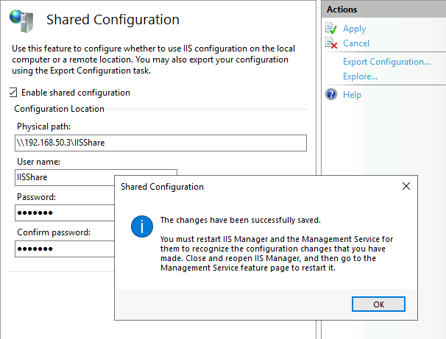Click the Physical path input field

click(160, 143)
